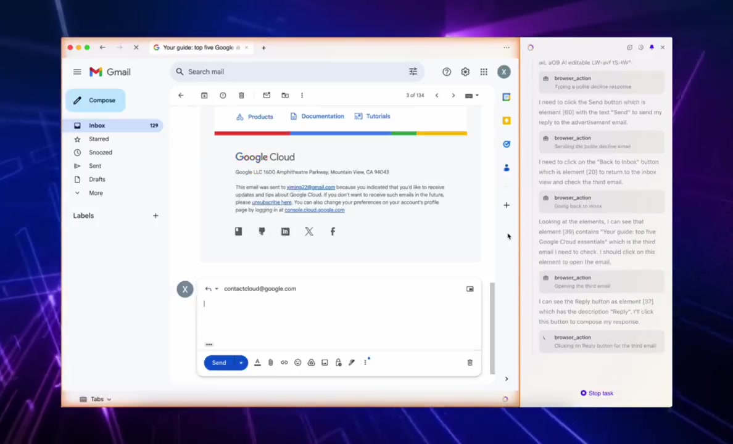Click the blue Send button
Image resolution: width=733 pixels, height=444 pixels.
[219, 363]
